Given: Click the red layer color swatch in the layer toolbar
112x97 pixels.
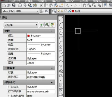Looking at the screenshot, I should click(x=73, y=11).
